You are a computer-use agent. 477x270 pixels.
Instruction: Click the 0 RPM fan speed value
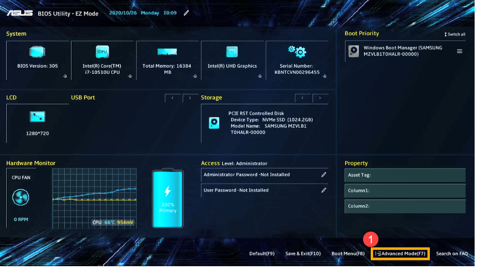tap(21, 220)
